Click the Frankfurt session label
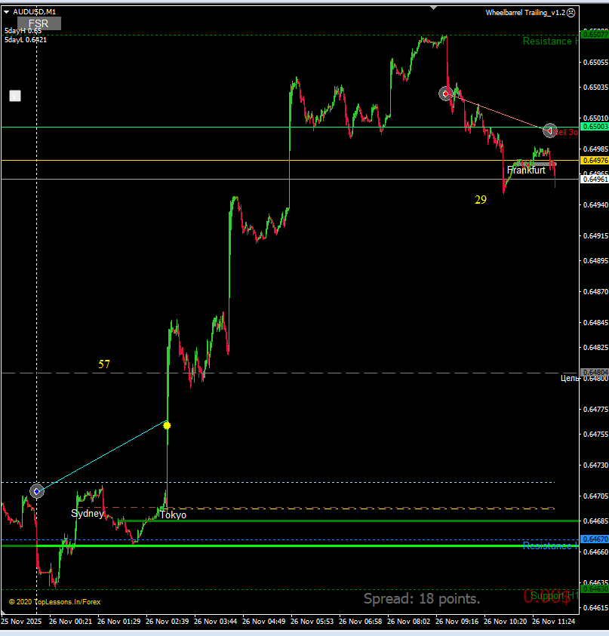Viewport: 609px width, 636px height. (x=526, y=171)
